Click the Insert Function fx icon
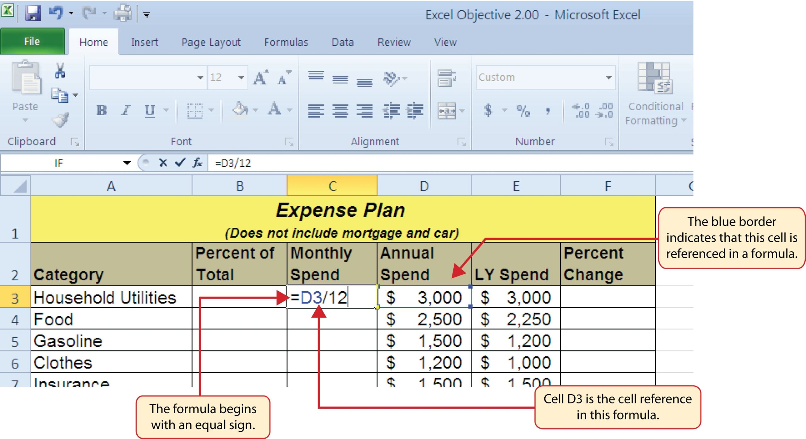The height and width of the screenshot is (439, 806). pyautogui.click(x=197, y=163)
